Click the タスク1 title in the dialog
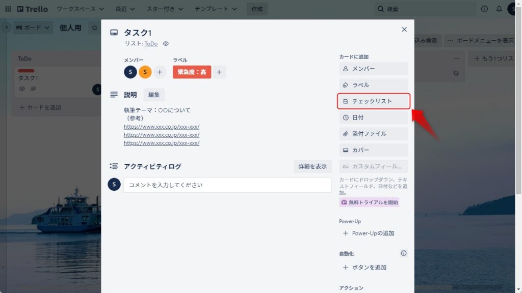The height and width of the screenshot is (293, 522). (x=138, y=33)
